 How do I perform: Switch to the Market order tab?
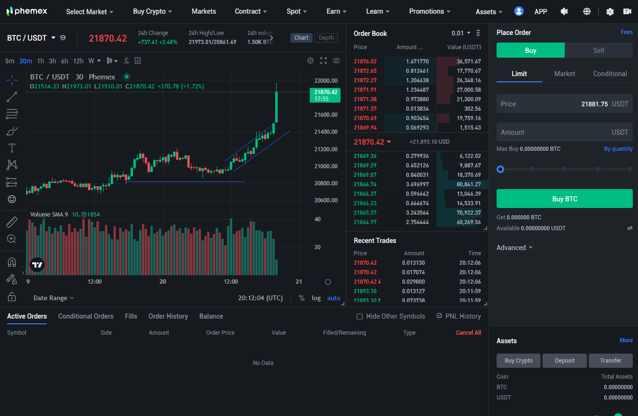point(565,74)
